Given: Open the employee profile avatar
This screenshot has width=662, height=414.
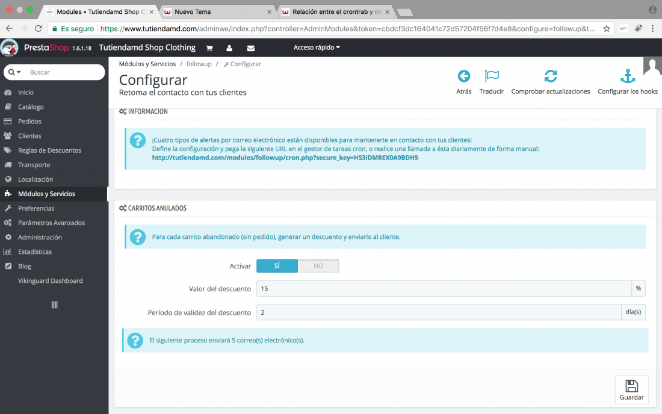Looking at the screenshot, I should (x=652, y=66).
